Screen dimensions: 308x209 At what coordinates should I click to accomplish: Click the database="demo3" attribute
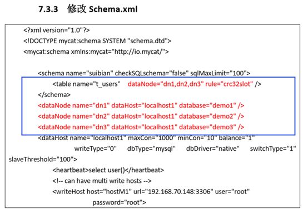207,127
